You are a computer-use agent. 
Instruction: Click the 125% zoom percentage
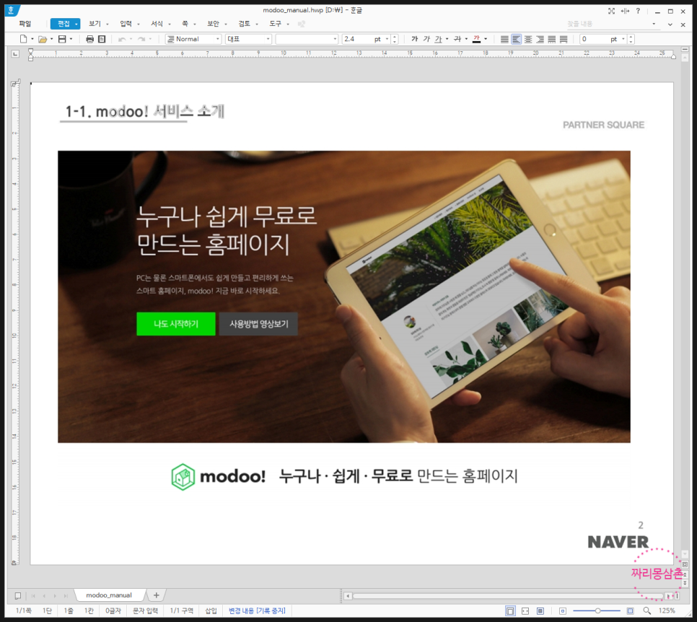(x=667, y=611)
